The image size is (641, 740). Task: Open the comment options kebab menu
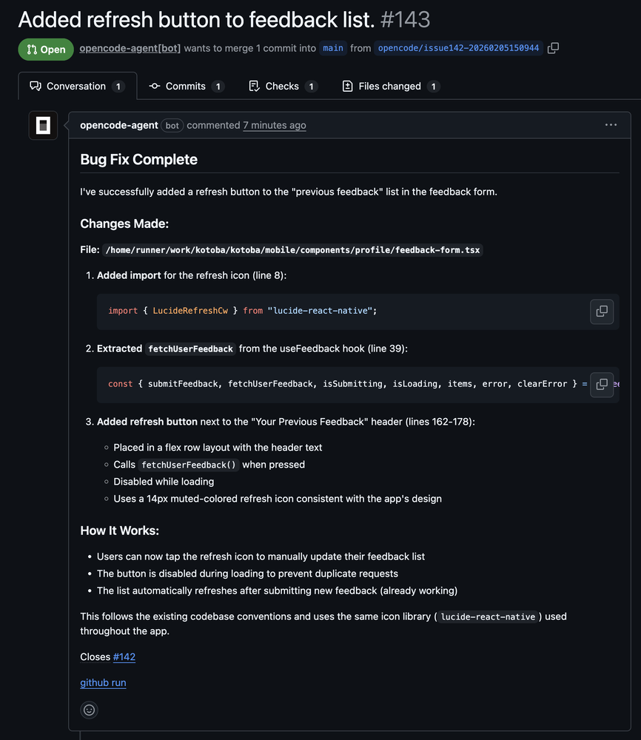pyautogui.click(x=611, y=124)
